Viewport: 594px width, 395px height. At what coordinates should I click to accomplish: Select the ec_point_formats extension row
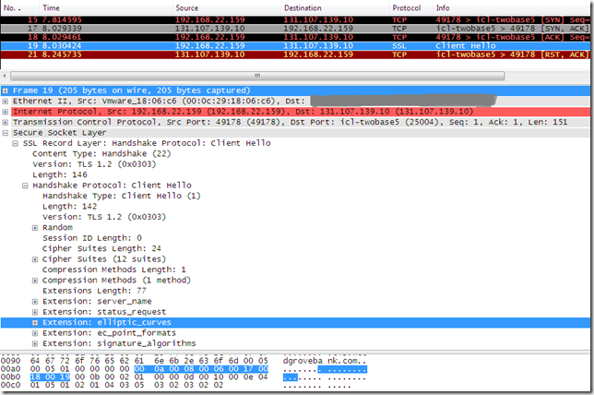295,333
